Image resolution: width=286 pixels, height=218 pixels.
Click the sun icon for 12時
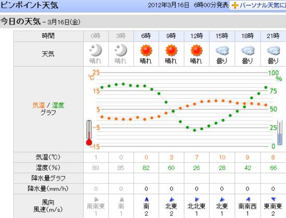coord(197,51)
